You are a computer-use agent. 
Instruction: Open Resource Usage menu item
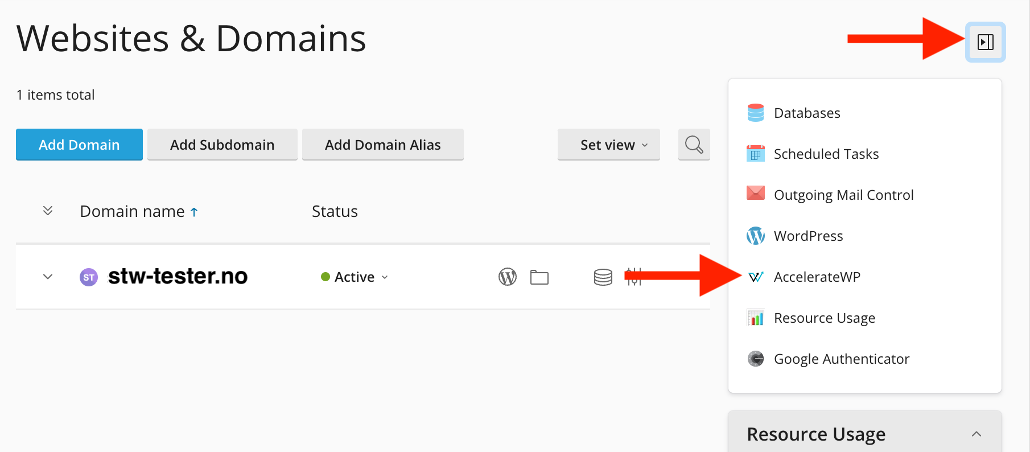[824, 318]
